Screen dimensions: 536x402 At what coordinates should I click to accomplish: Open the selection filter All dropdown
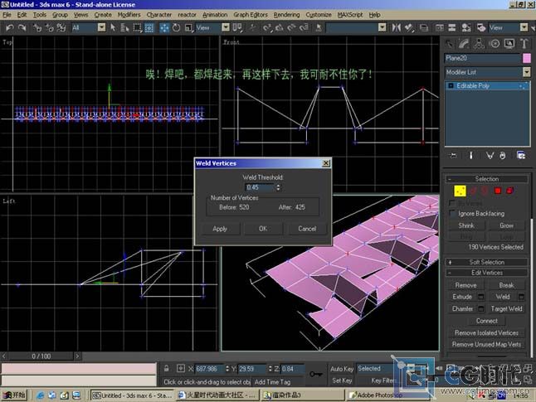tap(101, 27)
